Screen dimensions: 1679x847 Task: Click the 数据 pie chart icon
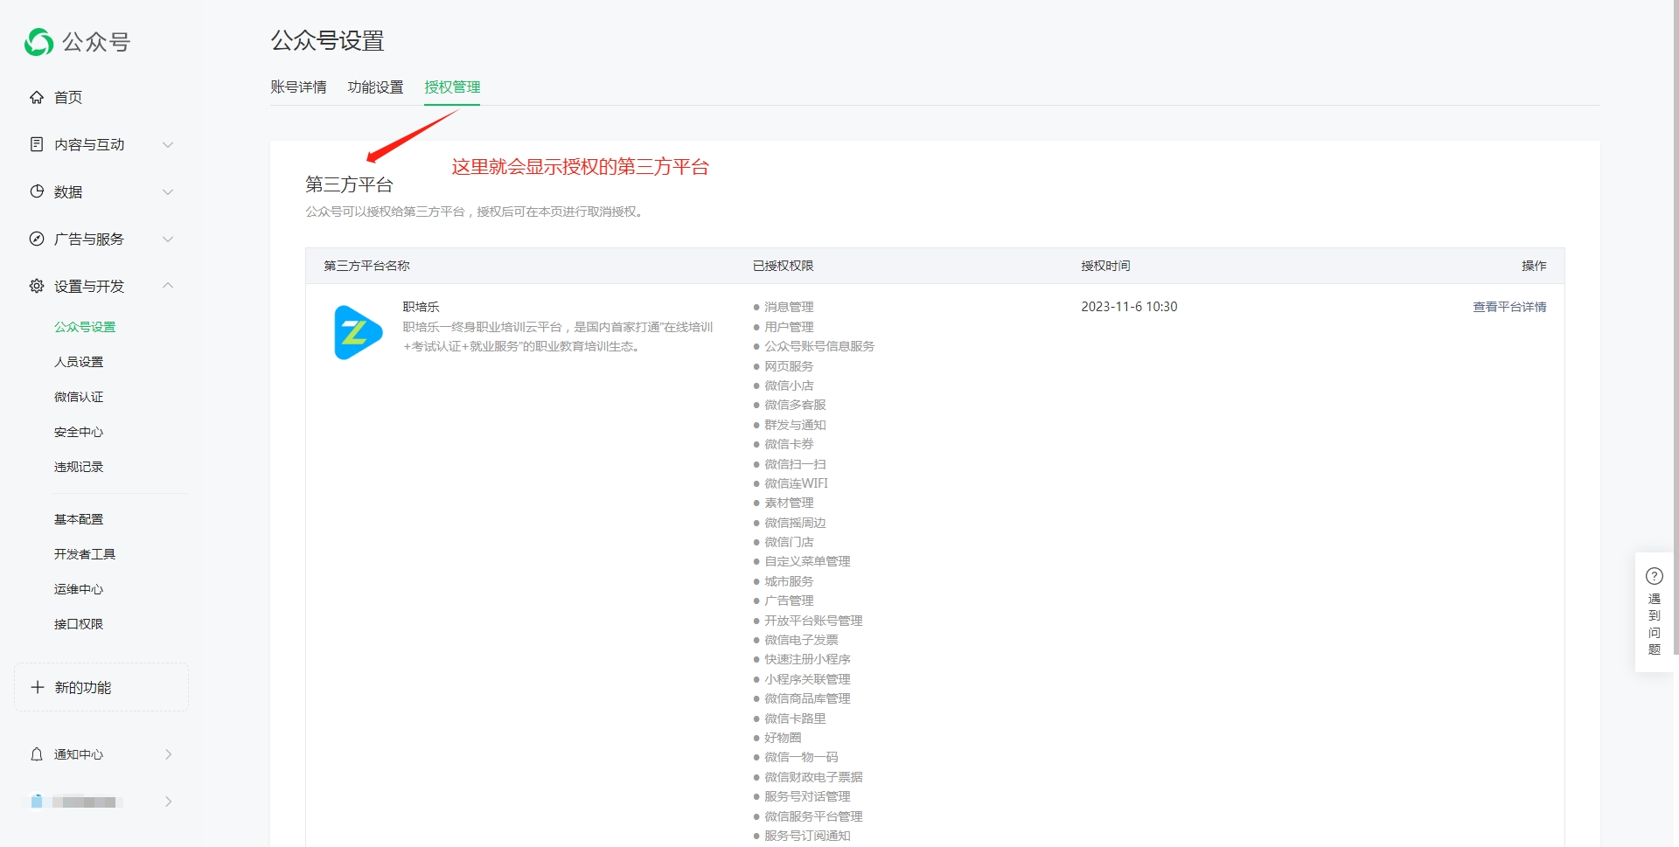click(37, 191)
